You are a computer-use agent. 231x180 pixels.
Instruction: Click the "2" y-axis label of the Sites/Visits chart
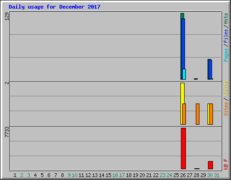[x=7, y=83]
